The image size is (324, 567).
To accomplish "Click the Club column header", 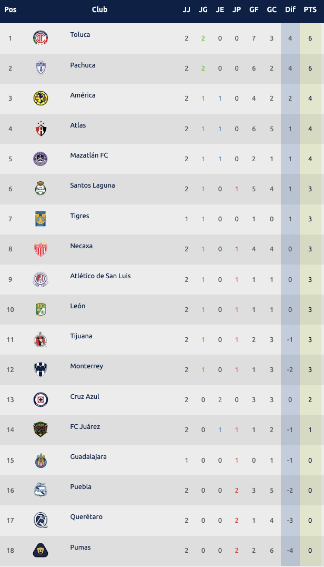I will coord(99,9).
